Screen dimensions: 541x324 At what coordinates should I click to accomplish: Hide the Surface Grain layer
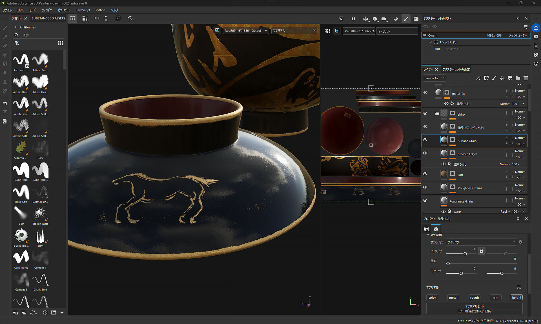click(425, 140)
